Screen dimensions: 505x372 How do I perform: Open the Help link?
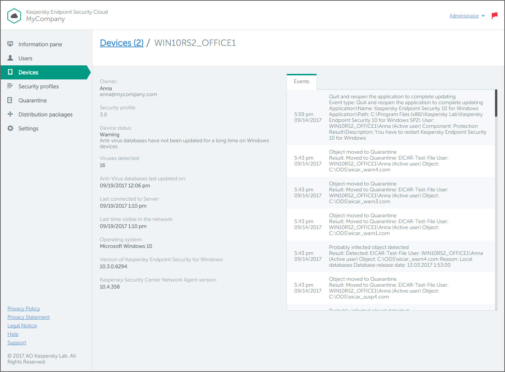(13, 334)
